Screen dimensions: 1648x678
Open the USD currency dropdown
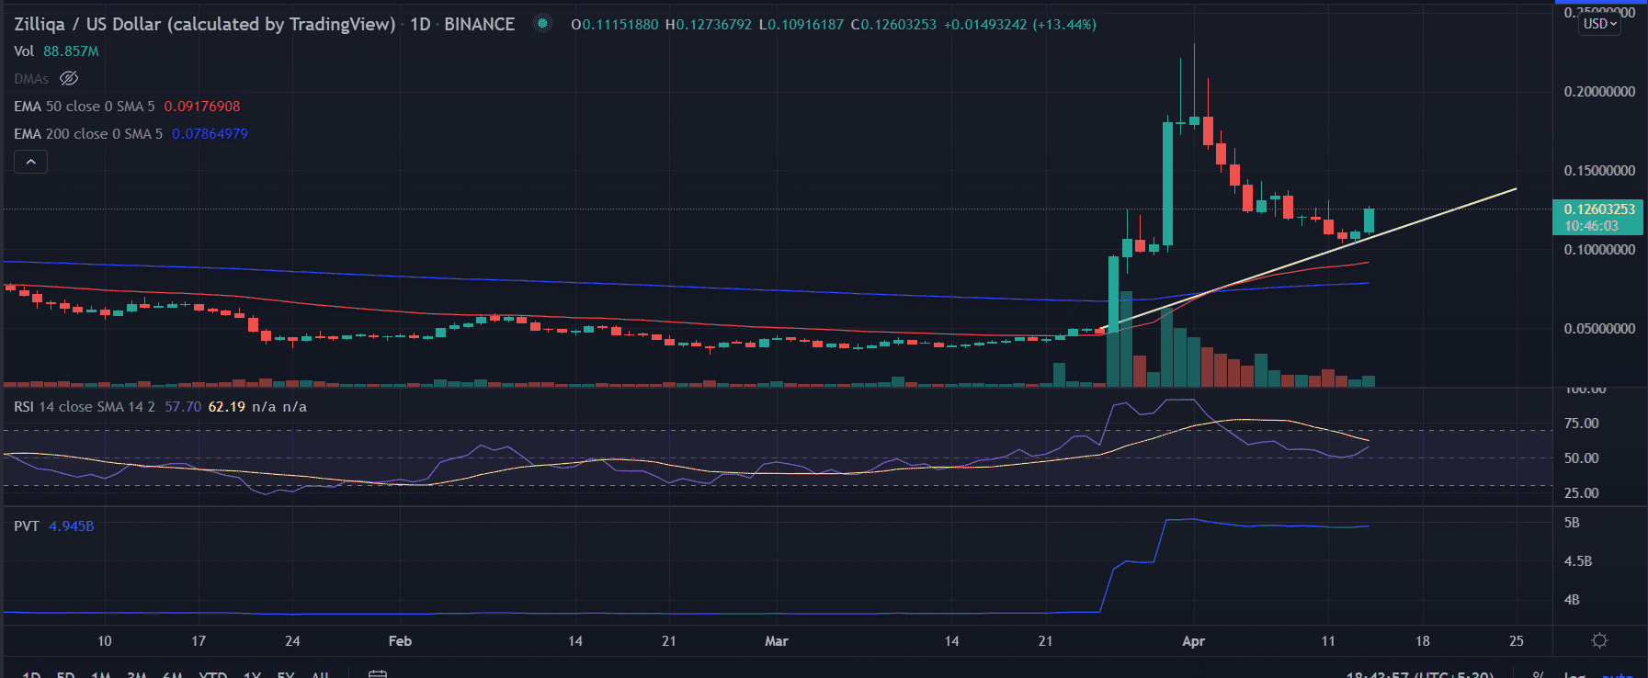click(1599, 24)
